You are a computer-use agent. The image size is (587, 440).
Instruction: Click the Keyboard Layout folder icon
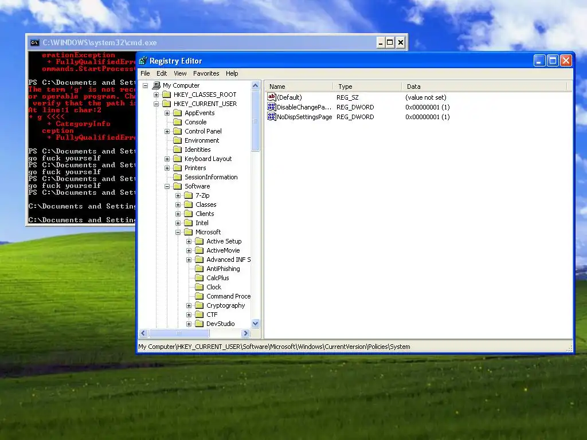coord(178,159)
